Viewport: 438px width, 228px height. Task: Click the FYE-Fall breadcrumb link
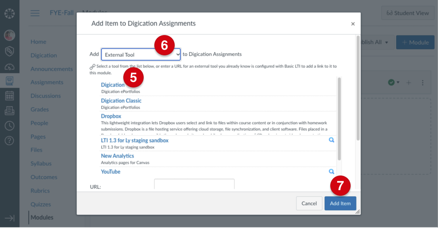(62, 13)
